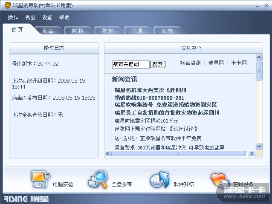Switch to the 工具 tab
The height and width of the screenshot is (204, 272).
(137, 31)
